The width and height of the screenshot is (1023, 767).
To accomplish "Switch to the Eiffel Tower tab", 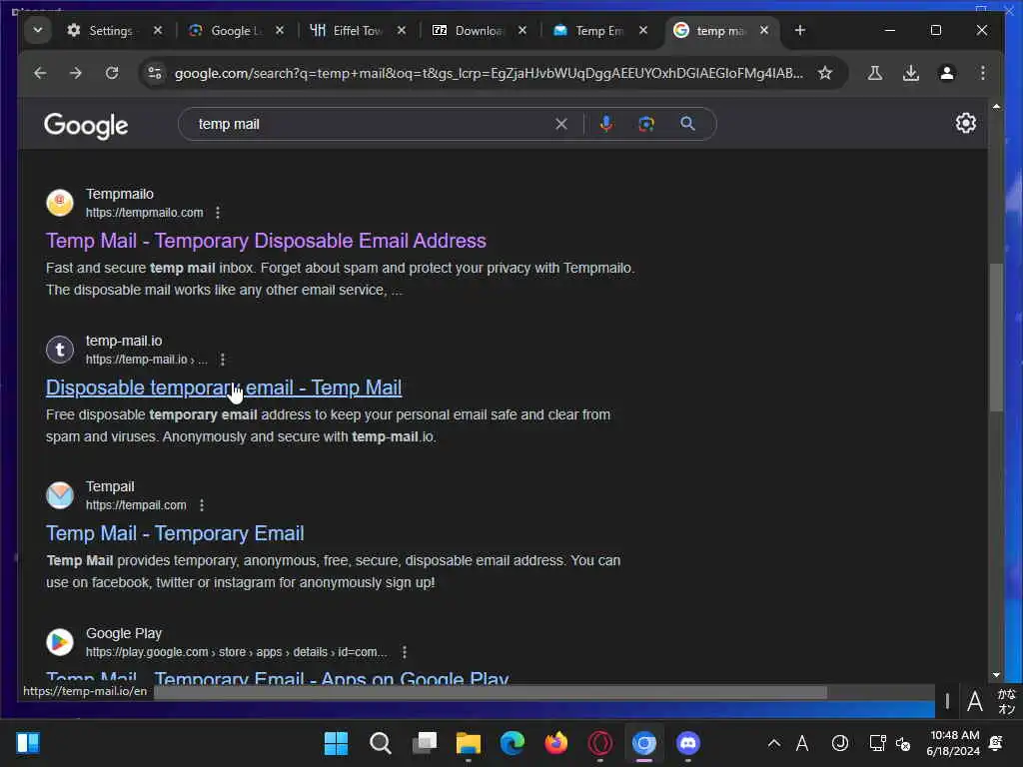I will pyautogui.click(x=349, y=30).
